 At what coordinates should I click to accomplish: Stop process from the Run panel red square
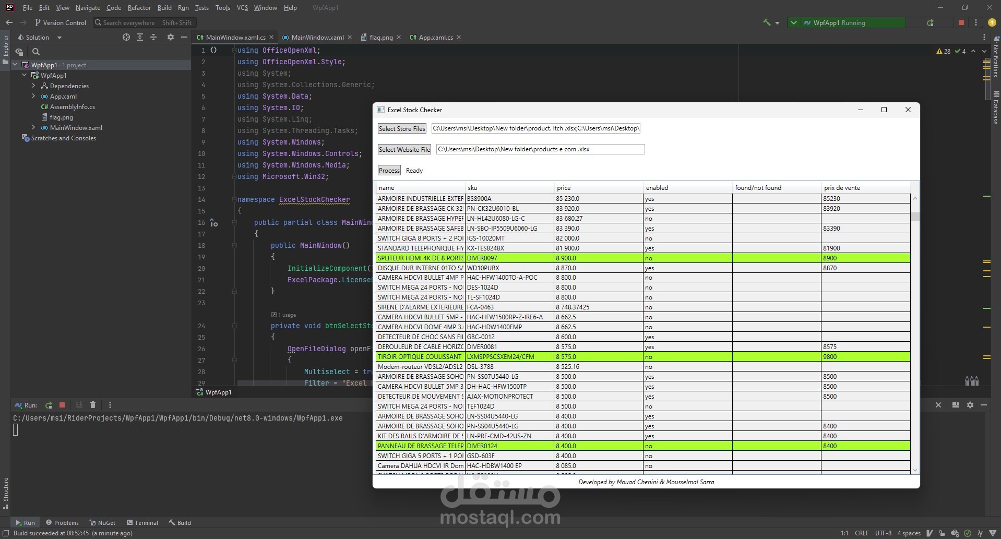[x=62, y=405]
